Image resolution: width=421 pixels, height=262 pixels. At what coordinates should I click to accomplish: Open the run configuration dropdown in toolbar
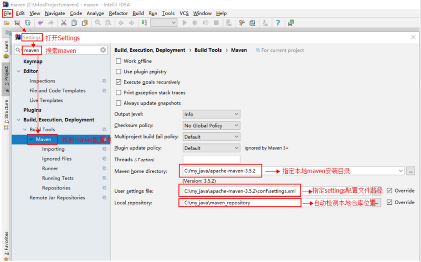(164, 23)
